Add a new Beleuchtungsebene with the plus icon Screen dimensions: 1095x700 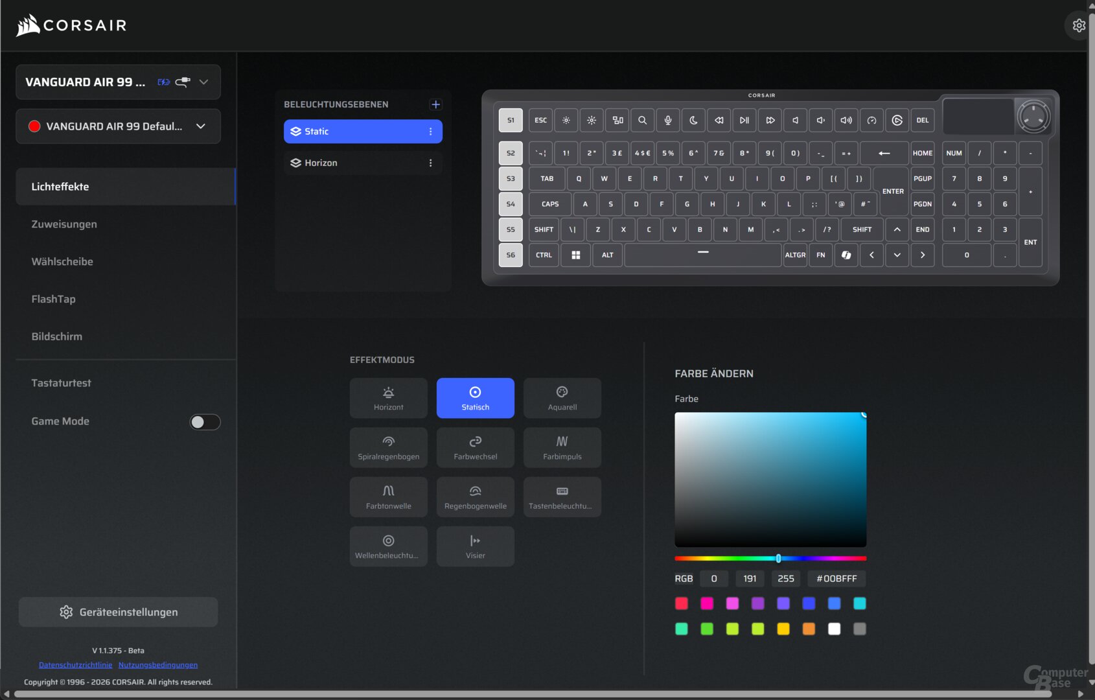(435, 104)
